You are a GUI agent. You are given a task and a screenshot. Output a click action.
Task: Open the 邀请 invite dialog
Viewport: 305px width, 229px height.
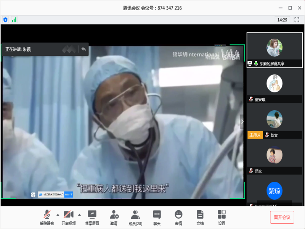tap(114, 218)
